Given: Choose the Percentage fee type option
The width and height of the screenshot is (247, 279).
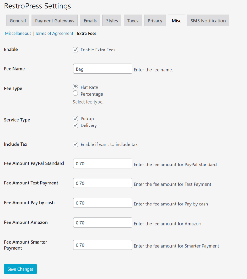Looking at the screenshot, I should pos(76,94).
